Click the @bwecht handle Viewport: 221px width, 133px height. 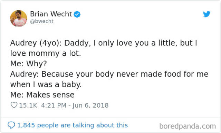tap(42, 21)
